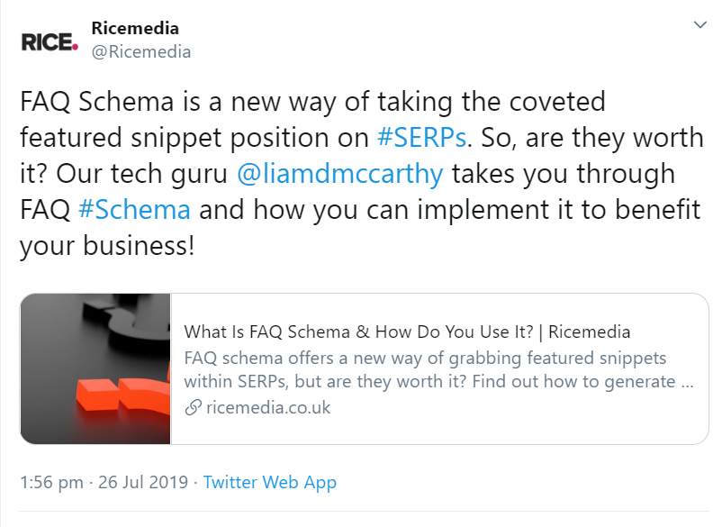Click the 1:56 pm timestamp

[51, 482]
